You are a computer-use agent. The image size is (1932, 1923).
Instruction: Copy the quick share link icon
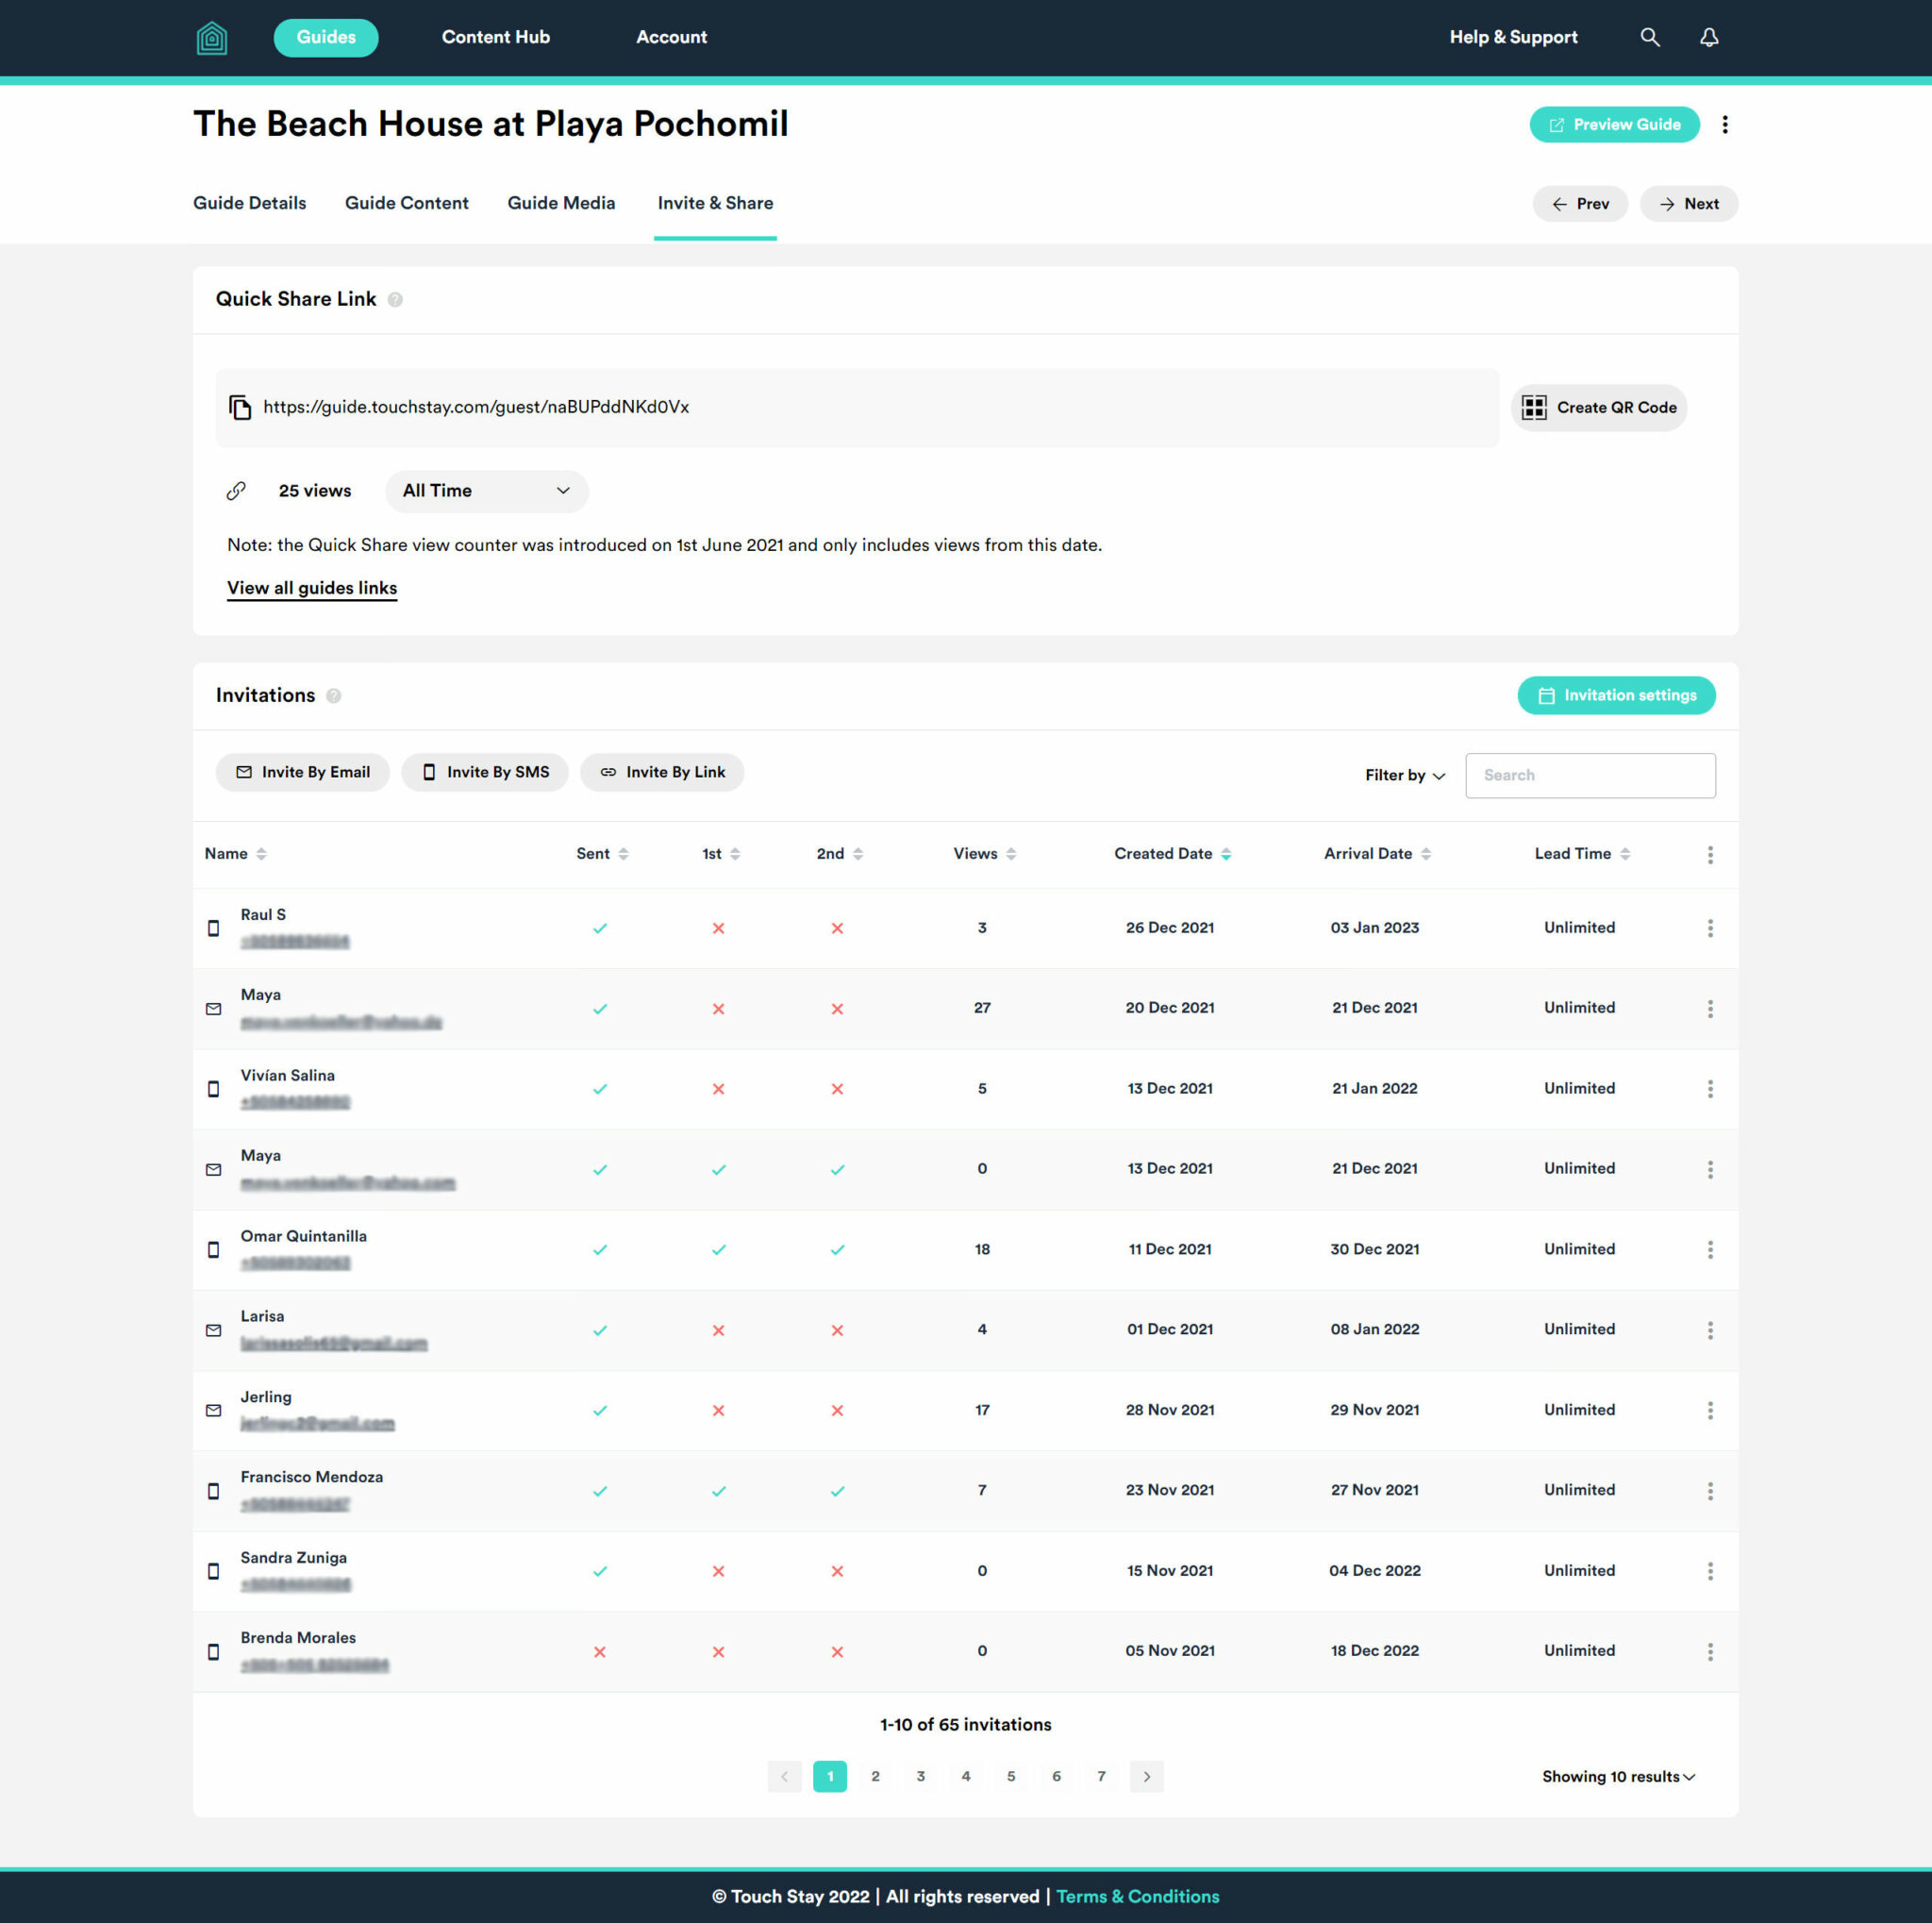(x=240, y=407)
